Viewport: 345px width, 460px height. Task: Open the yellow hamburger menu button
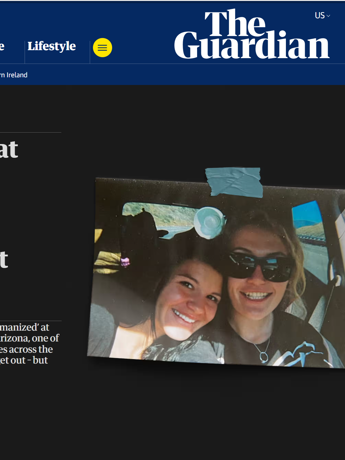(102, 48)
